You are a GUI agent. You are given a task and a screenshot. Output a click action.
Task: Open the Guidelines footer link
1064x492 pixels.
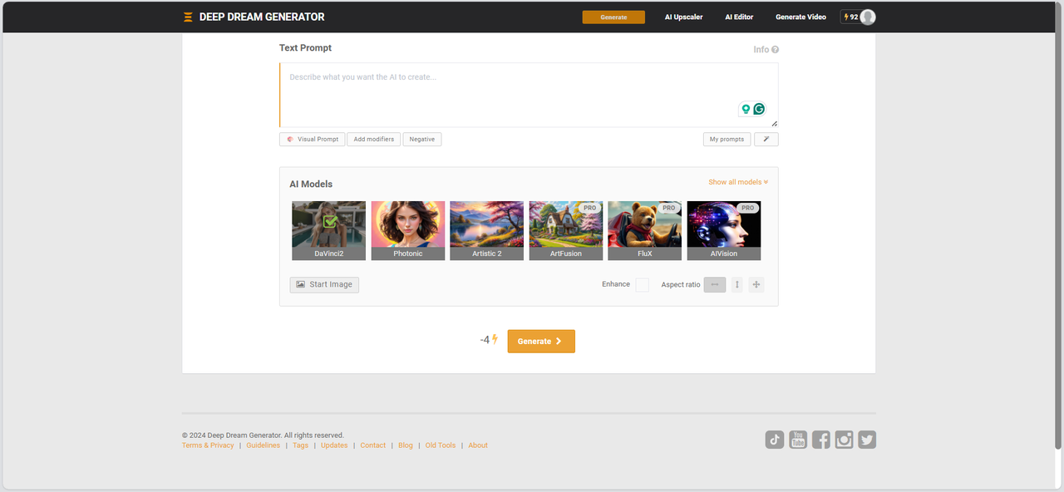click(x=264, y=445)
